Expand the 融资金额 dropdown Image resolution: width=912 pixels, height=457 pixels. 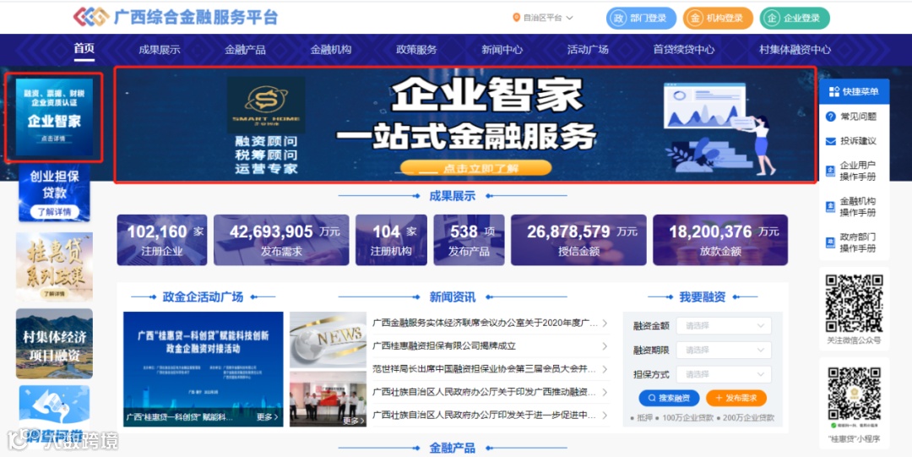724,325
